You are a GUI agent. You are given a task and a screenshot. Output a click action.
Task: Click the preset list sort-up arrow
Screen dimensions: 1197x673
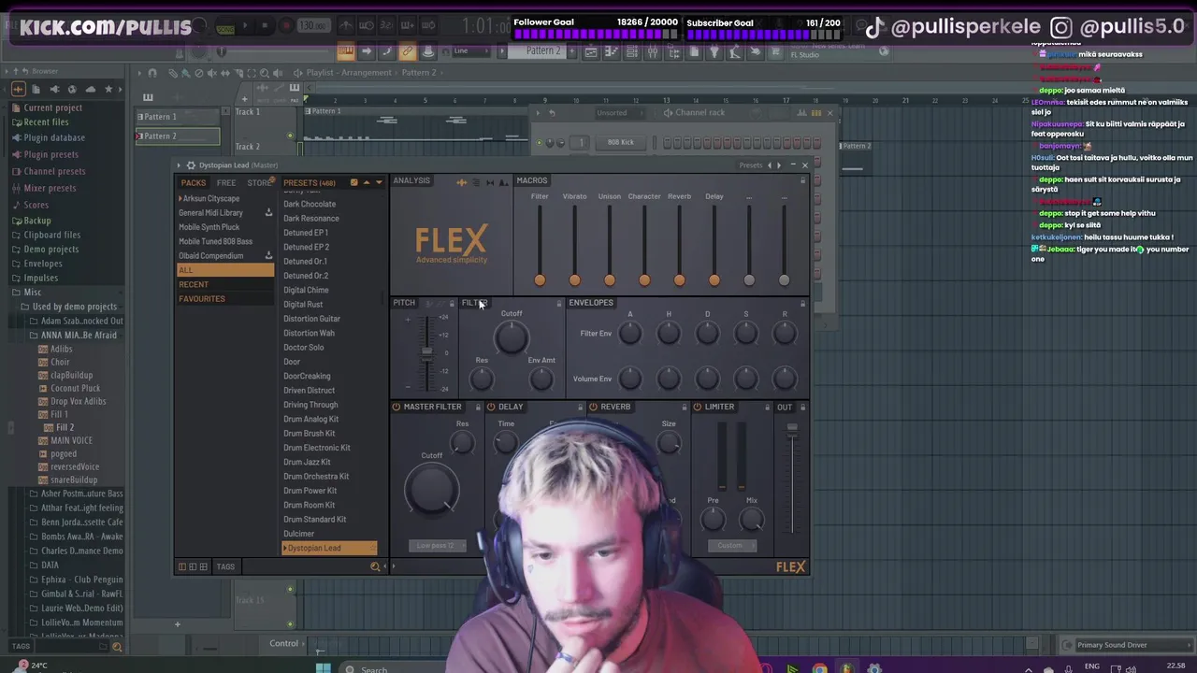[x=367, y=182]
